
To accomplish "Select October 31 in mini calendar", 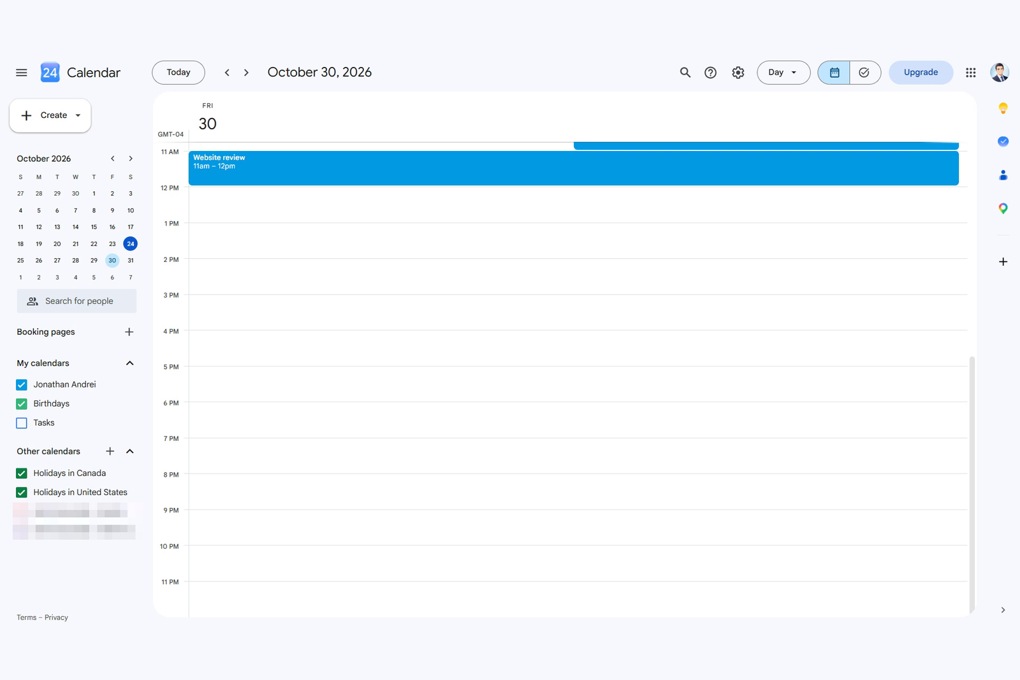I will (x=131, y=261).
